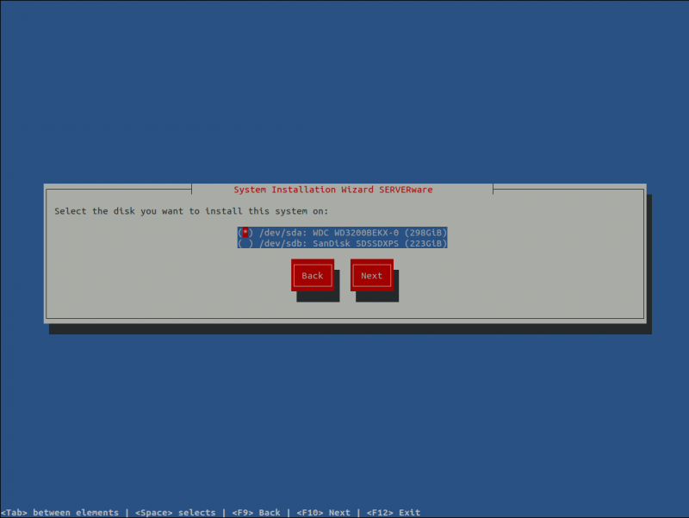Click the filled radio marker next to /dev/sda
This screenshot has height=518, width=689.
click(244, 232)
